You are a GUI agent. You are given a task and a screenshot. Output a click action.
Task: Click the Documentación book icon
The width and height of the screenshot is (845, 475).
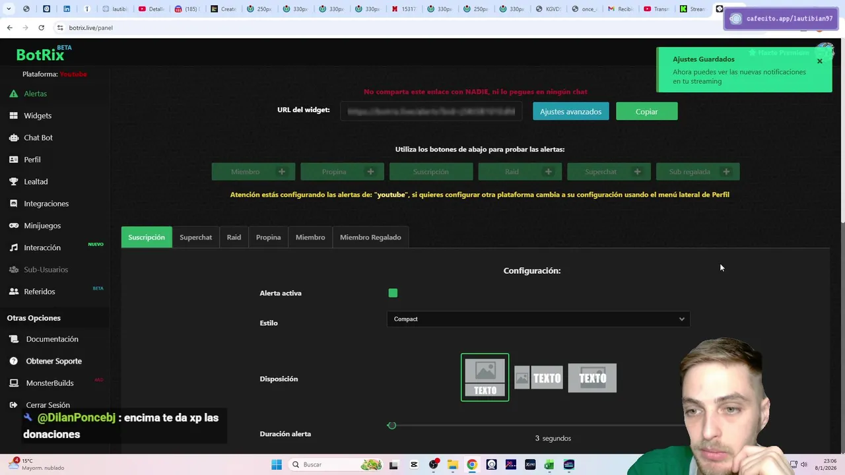click(x=13, y=339)
